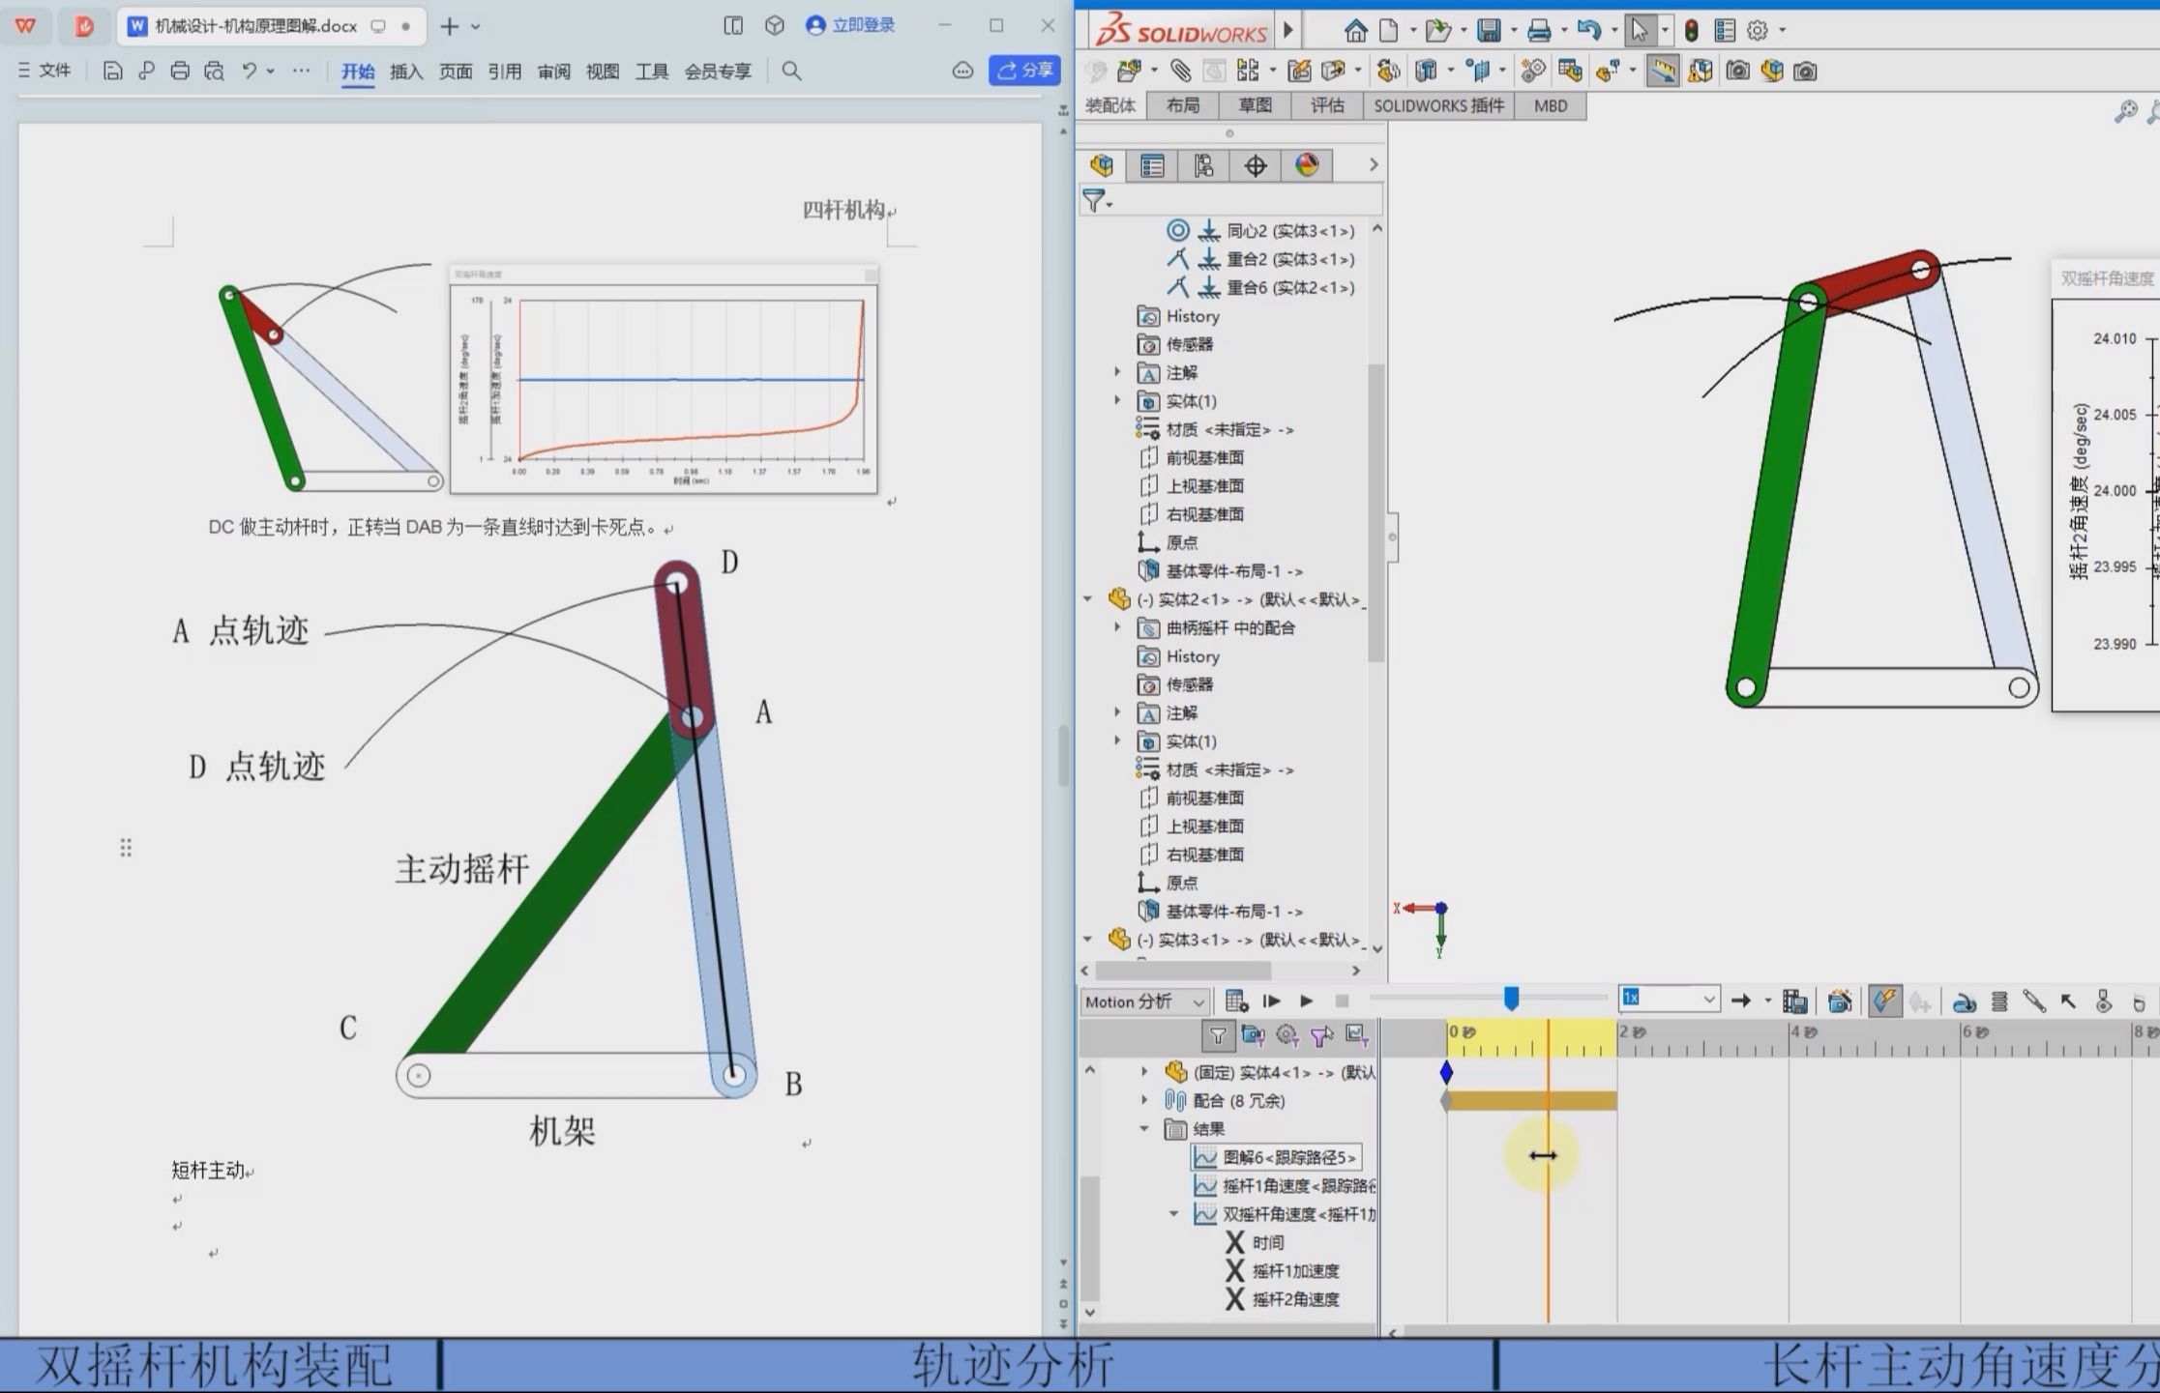Click the playback time slider handle

[x=1511, y=998]
